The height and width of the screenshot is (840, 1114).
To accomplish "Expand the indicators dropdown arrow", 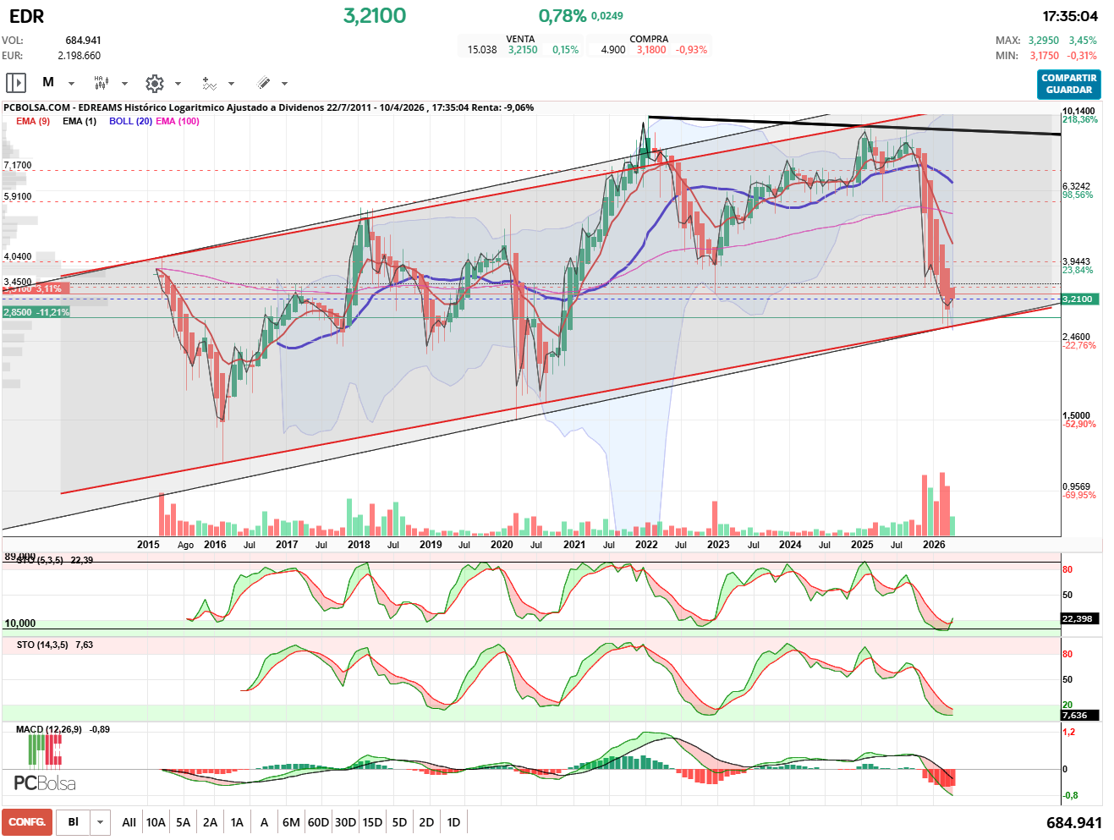I will [231, 84].
